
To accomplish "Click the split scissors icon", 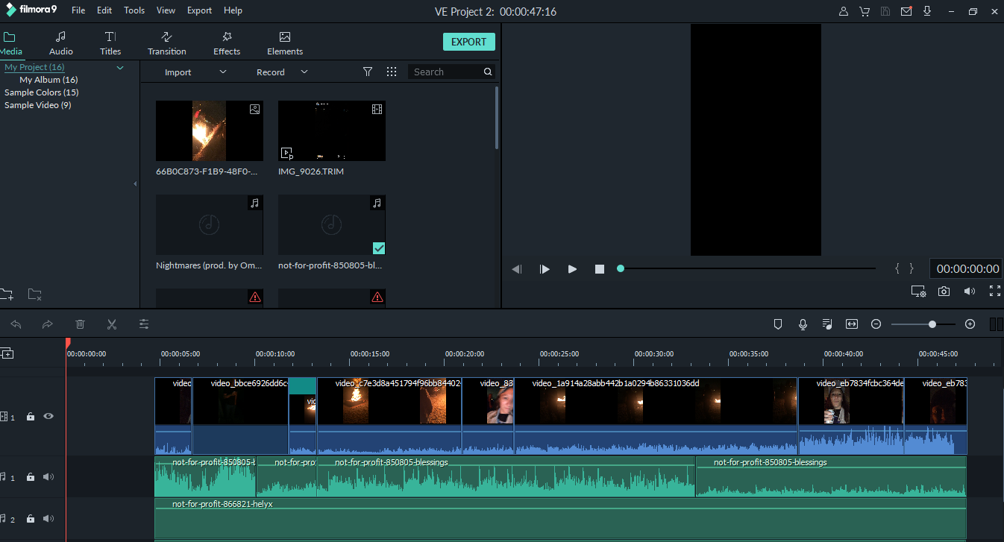I will click(112, 324).
